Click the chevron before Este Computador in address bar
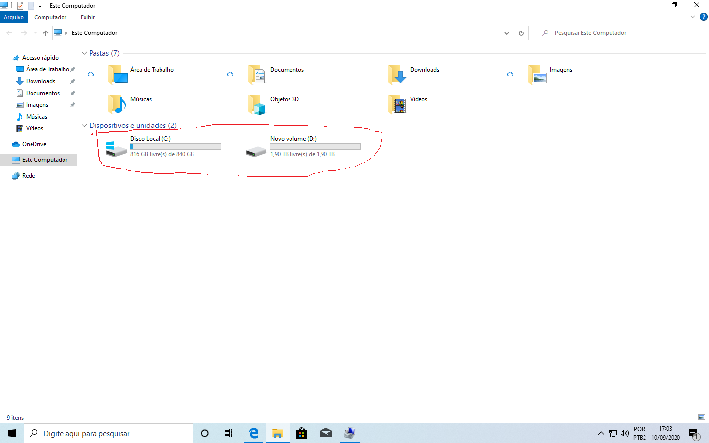 tap(66, 33)
